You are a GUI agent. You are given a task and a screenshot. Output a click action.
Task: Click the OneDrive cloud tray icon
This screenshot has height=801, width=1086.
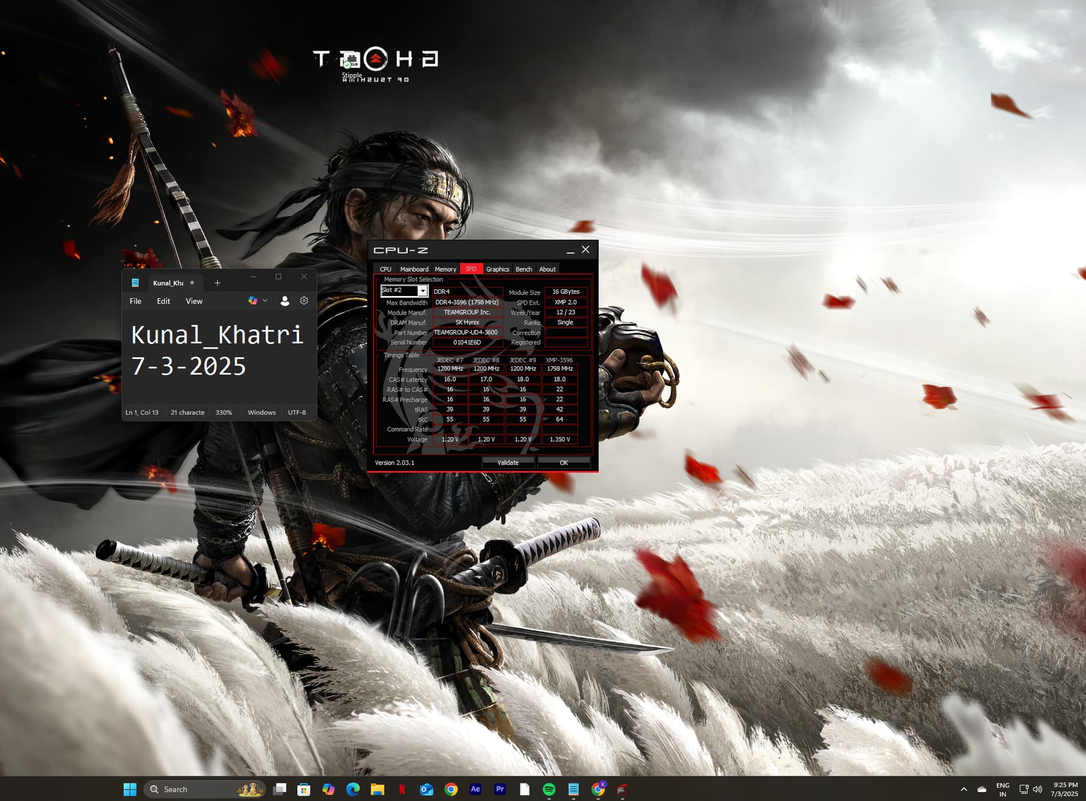coord(982,789)
